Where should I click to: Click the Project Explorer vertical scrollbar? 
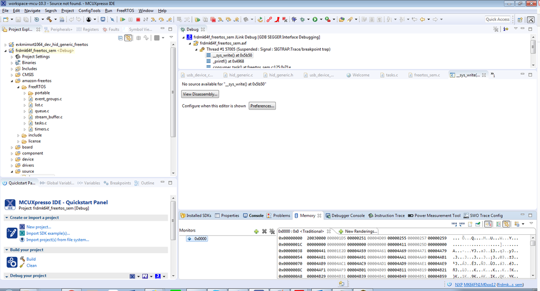coord(173,92)
